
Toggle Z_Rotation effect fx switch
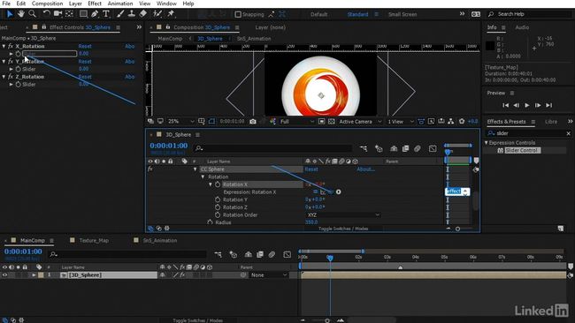[x=11, y=77]
